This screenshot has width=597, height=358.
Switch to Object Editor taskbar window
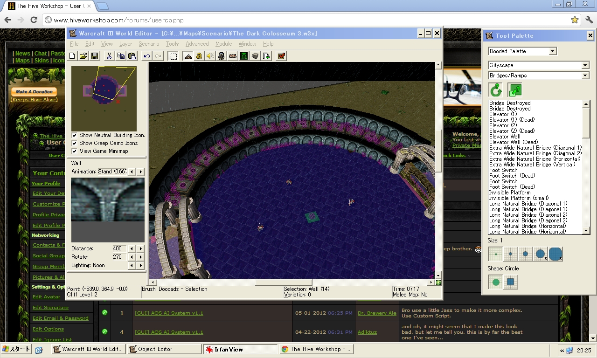164,349
